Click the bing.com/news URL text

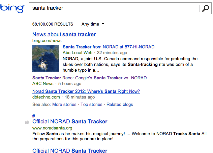pos(47,41)
